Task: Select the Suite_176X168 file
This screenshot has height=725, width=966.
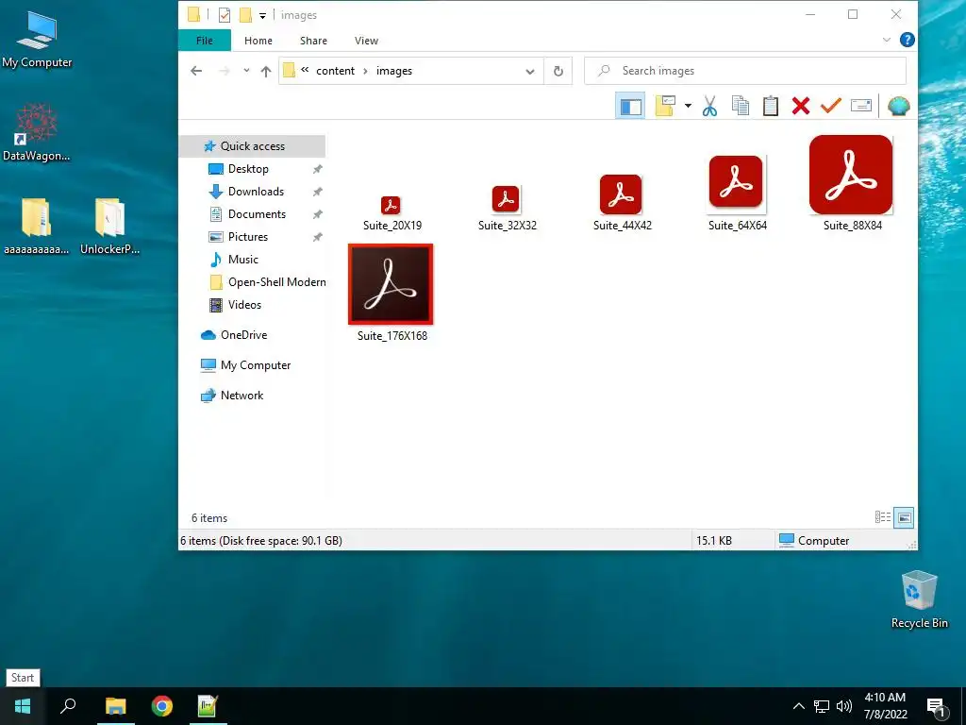Action: coord(391,293)
